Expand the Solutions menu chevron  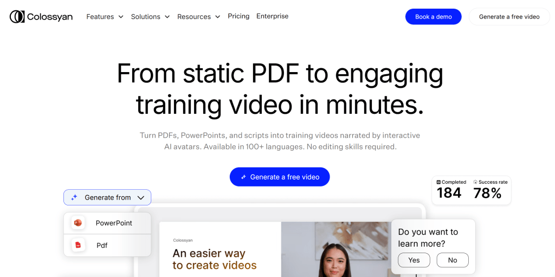167,17
